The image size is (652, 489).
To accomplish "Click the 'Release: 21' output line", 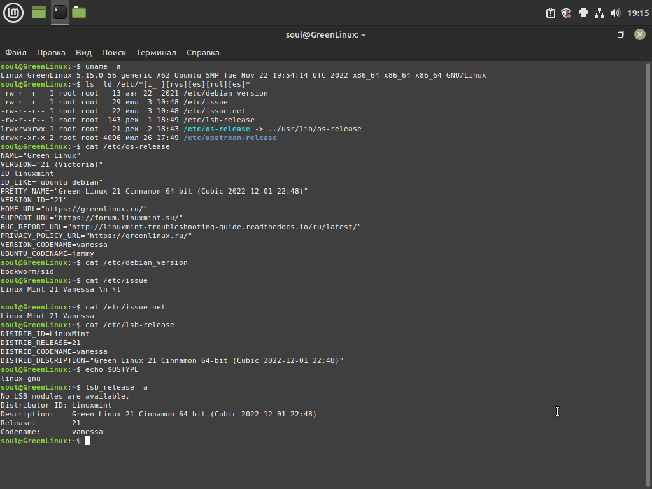I will [x=40, y=423].
